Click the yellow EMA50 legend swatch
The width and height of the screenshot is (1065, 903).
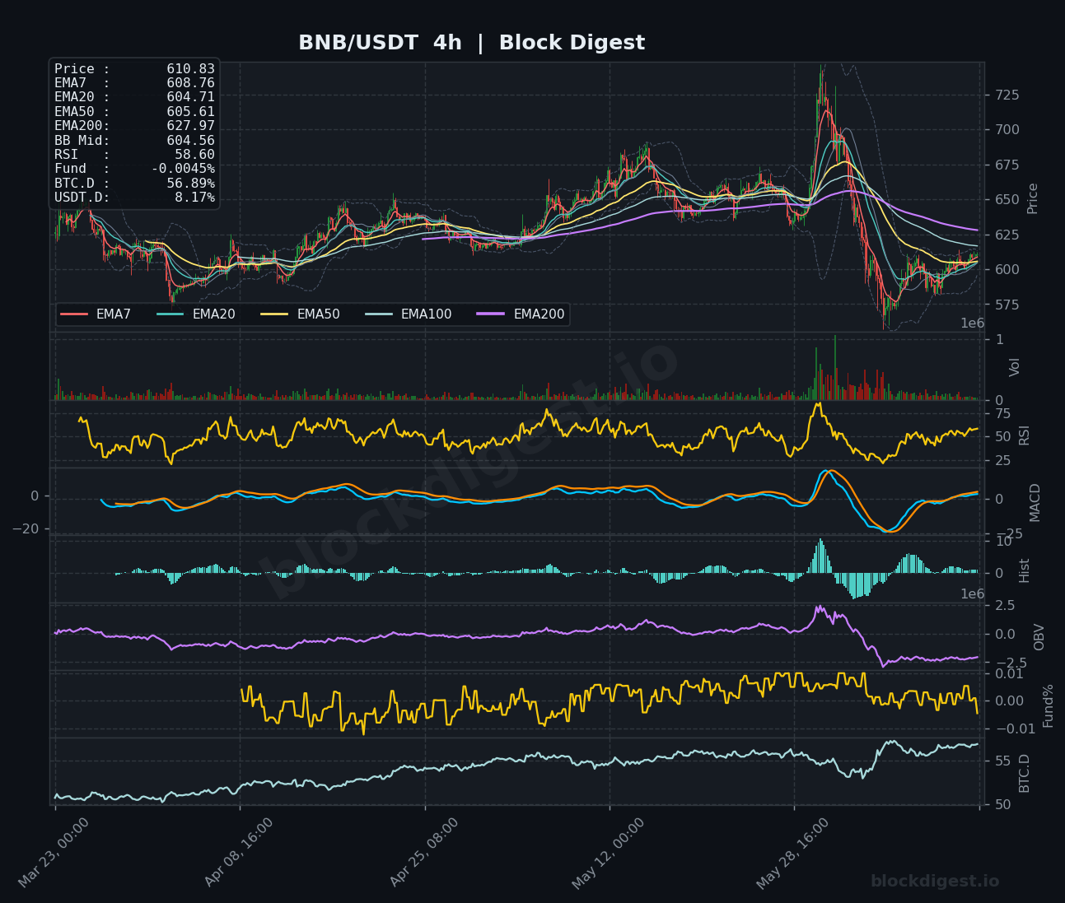tap(275, 314)
